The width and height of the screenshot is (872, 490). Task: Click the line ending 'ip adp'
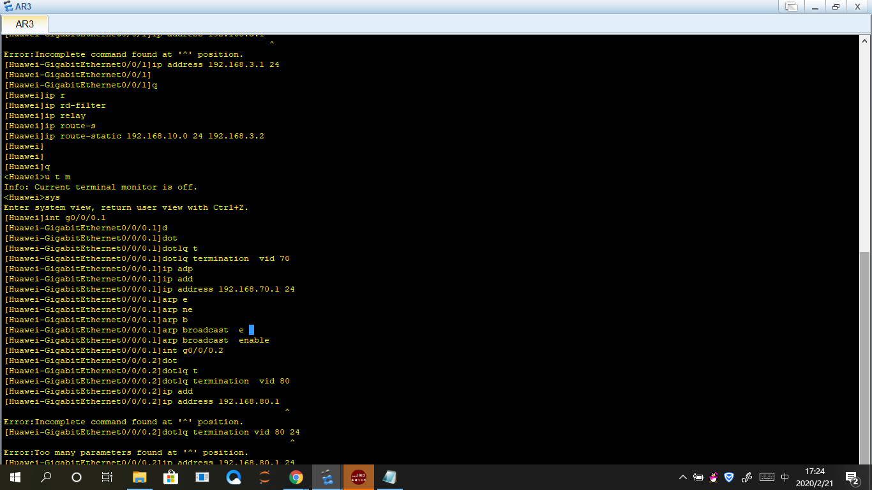pyautogui.click(x=98, y=269)
